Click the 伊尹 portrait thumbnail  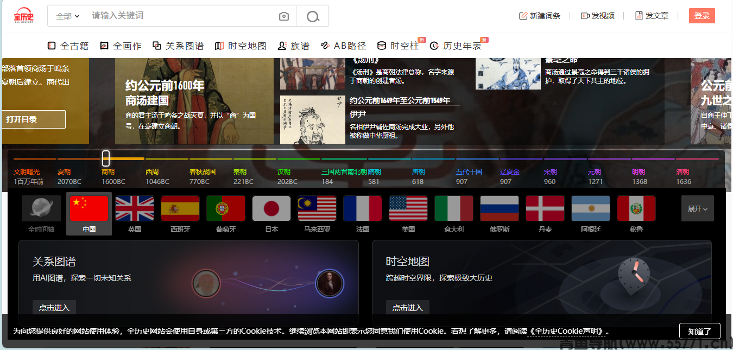click(x=313, y=120)
